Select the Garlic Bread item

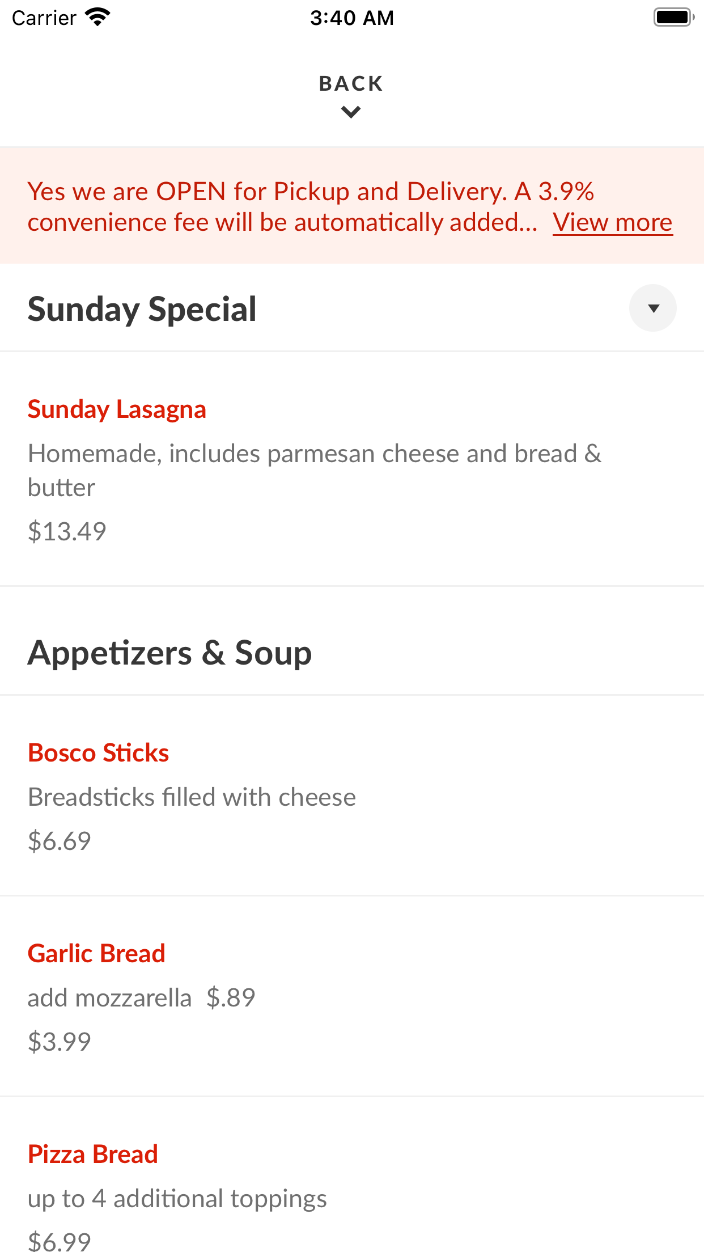pyautogui.click(x=97, y=954)
